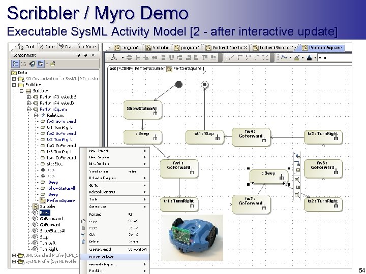Select the 'st1 : Stop' action node
Viewport: 366px width, 274px height.
205,137
